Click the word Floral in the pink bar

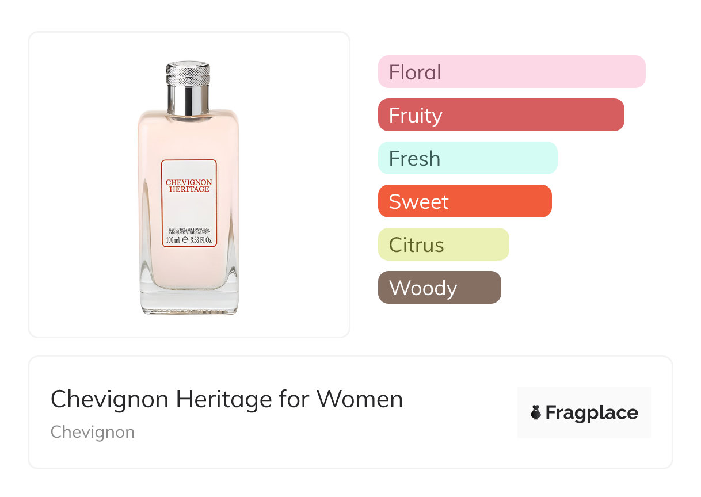[415, 72]
